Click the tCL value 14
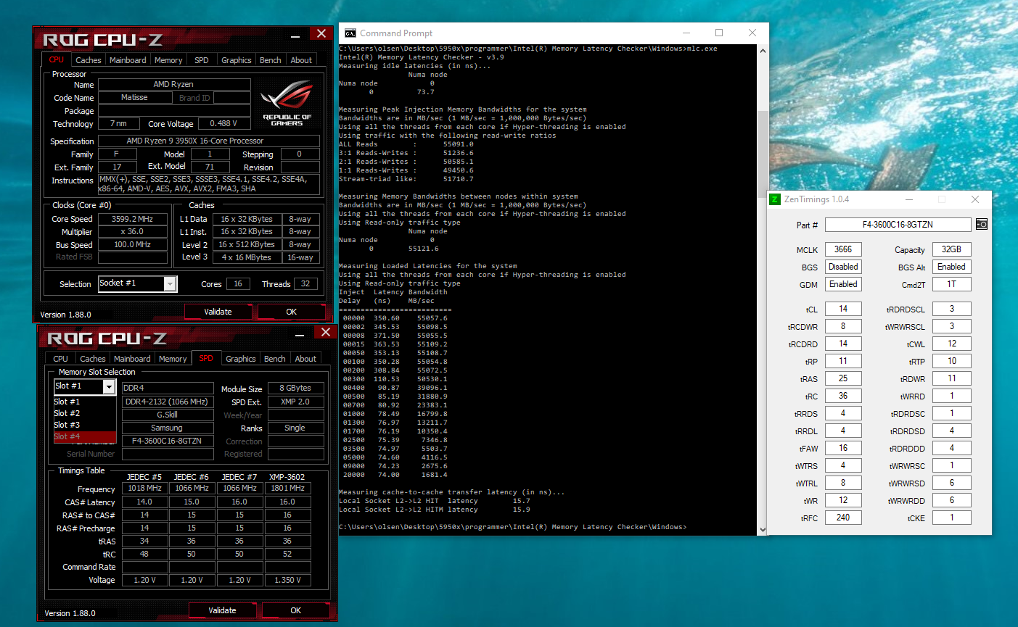The height and width of the screenshot is (627, 1018). 843,309
